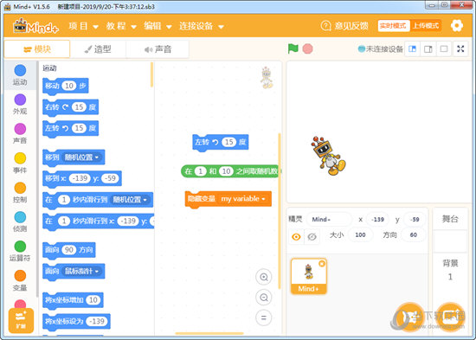Click the 意见反馈 help icon
The width and height of the screenshot is (476, 340).
[325, 26]
